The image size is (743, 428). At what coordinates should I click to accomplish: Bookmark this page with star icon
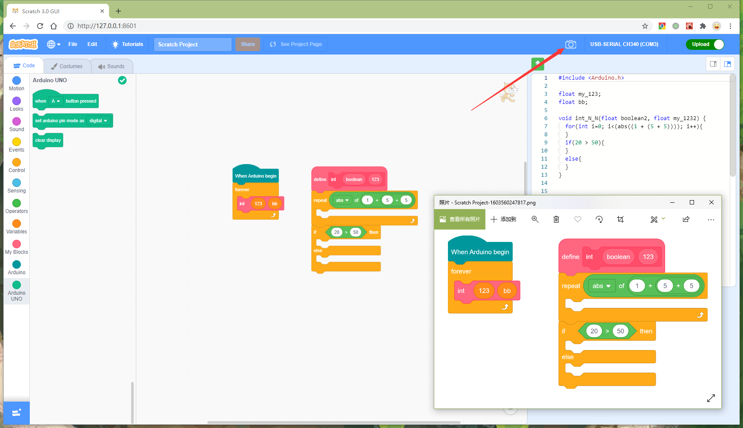pyautogui.click(x=645, y=26)
